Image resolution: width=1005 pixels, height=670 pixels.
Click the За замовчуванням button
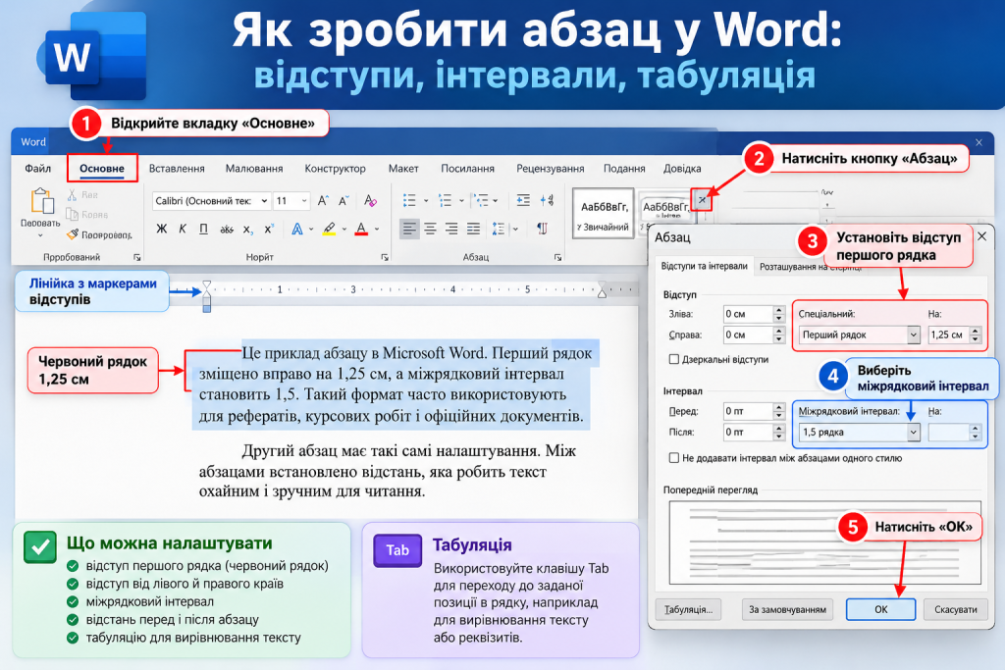click(788, 609)
